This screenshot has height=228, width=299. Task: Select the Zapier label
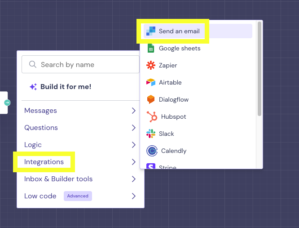(168, 66)
